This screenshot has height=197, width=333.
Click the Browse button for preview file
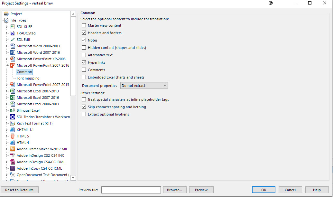click(x=175, y=190)
